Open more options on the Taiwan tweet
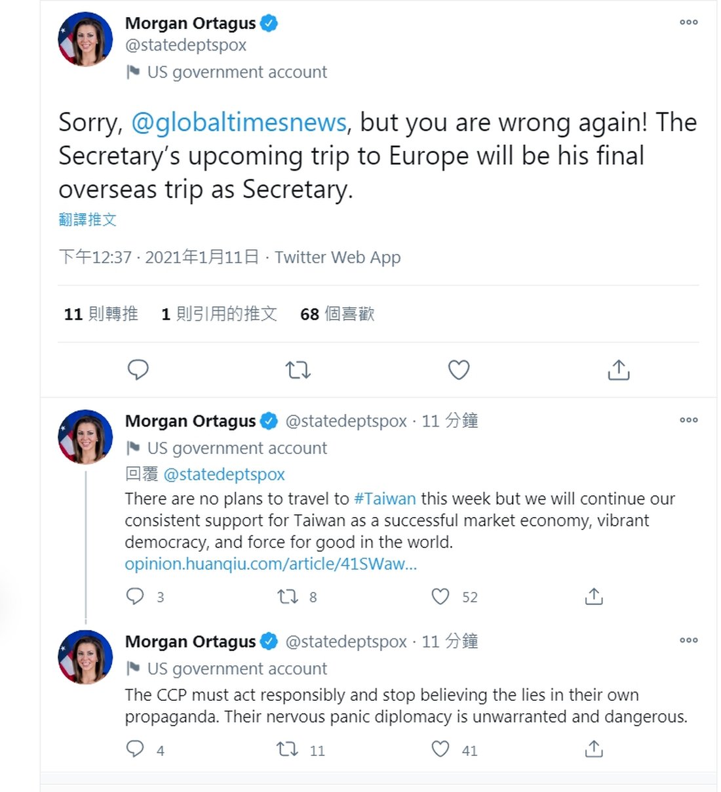The width and height of the screenshot is (721, 792). (688, 420)
